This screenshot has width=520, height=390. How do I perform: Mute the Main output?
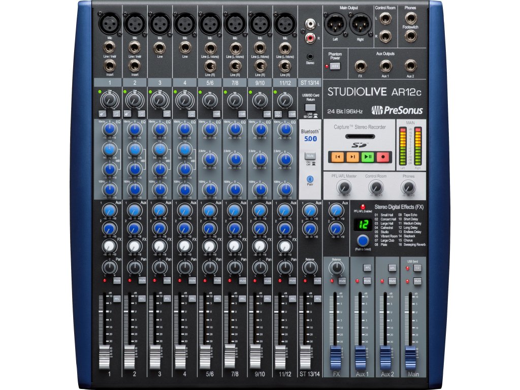[417, 281]
